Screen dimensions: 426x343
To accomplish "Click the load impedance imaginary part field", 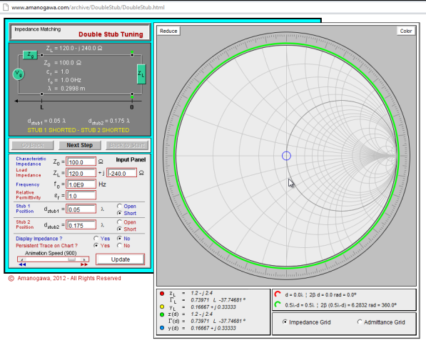I will point(122,173).
